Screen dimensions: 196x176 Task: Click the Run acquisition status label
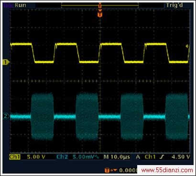click(x=21, y=5)
